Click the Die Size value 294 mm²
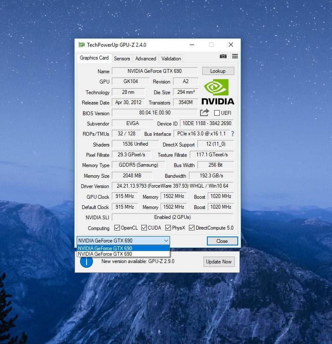The width and height of the screenshot is (332, 344). (185, 92)
